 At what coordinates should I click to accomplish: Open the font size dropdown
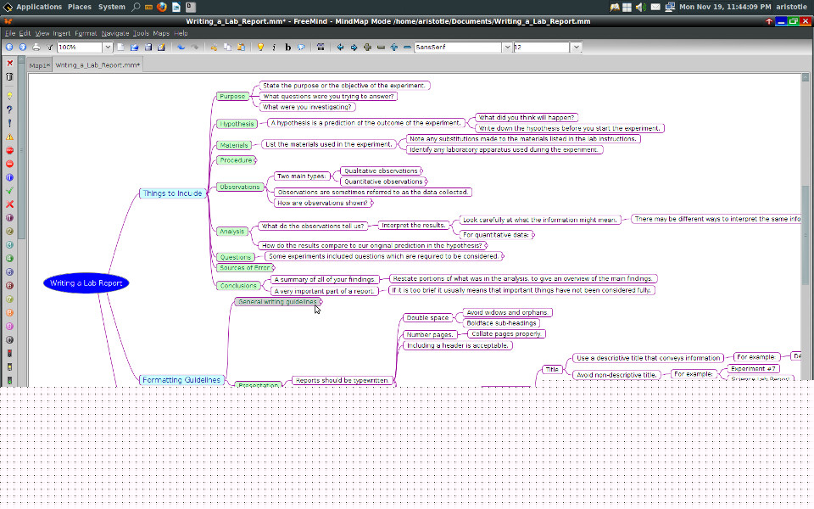point(577,48)
